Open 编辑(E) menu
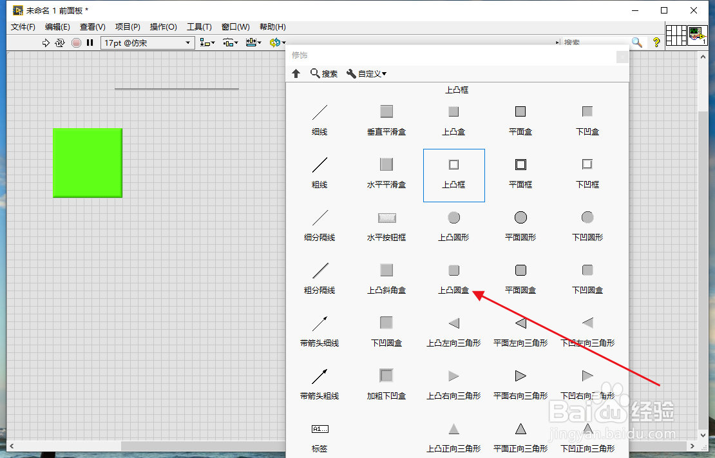This screenshot has height=458, width=715. click(x=57, y=27)
